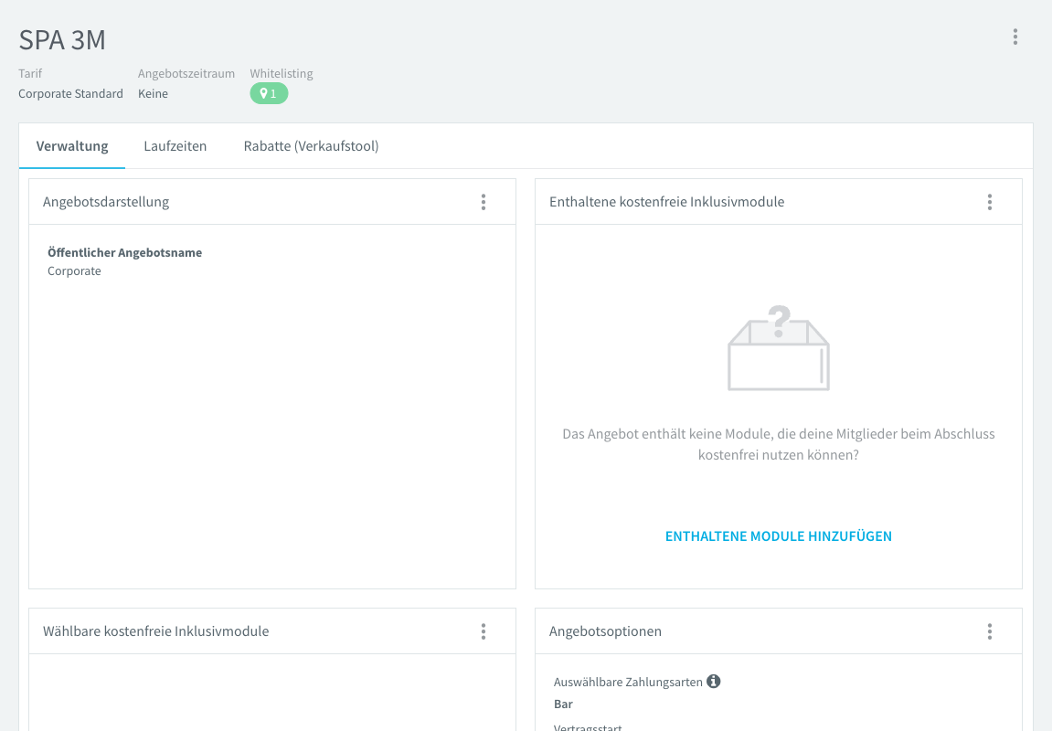Click the Öffentlicher Angebotsname label
The image size is (1052, 731).
[x=125, y=253]
